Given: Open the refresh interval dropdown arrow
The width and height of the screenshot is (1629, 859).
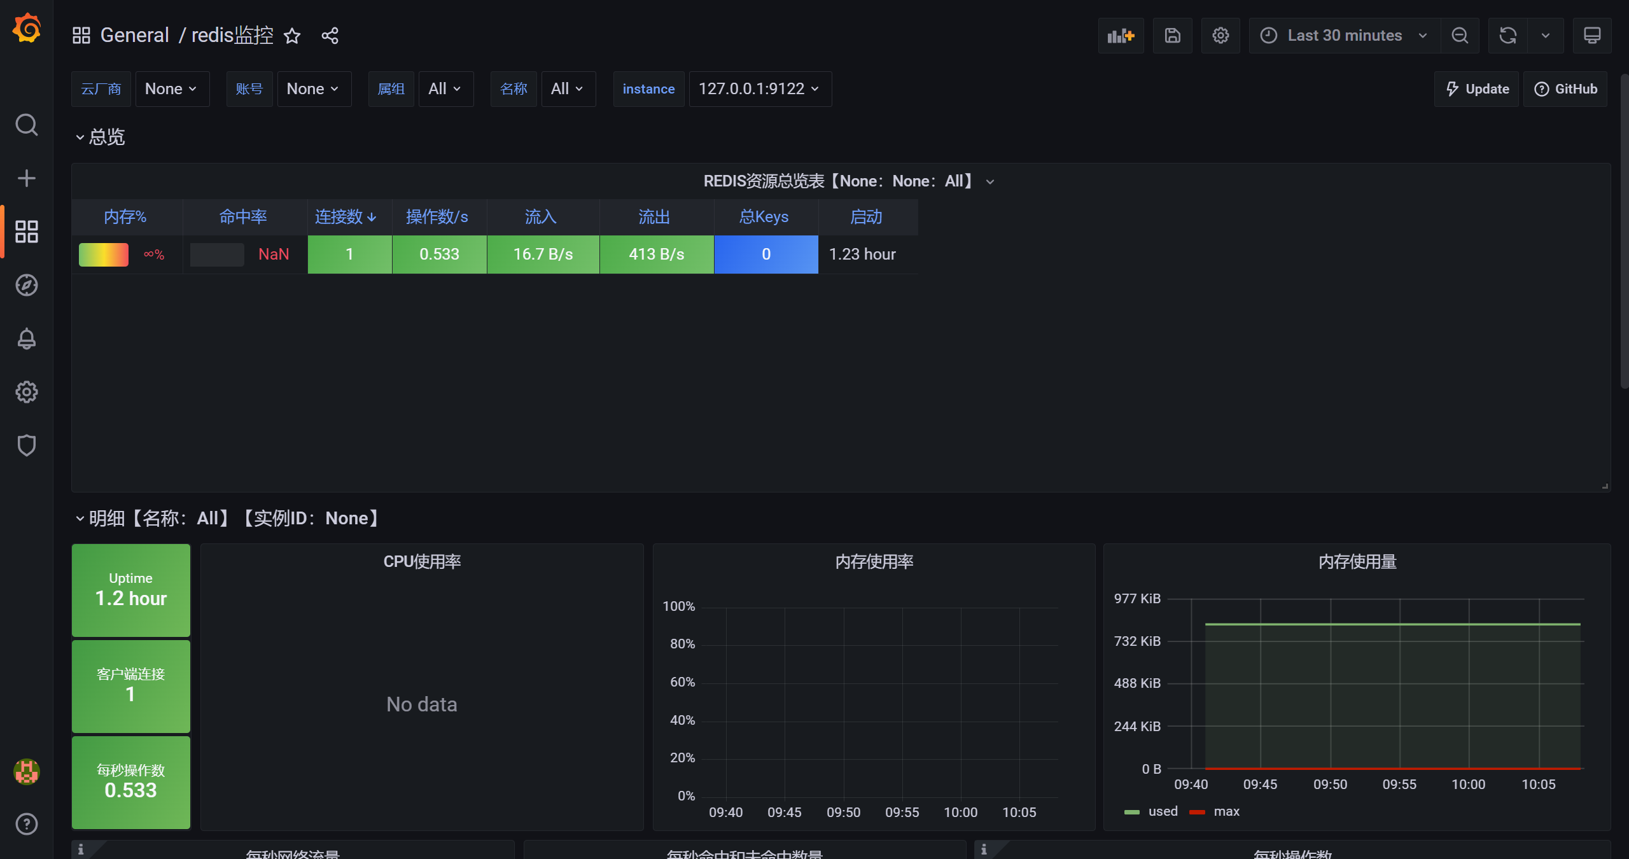Looking at the screenshot, I should 1546,36.
